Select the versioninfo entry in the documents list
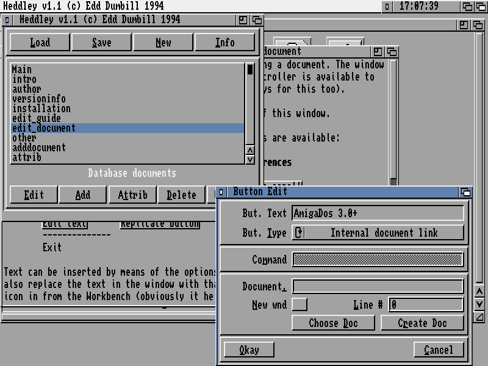Viewport: 488px width, 366px height. click(39, 99)
